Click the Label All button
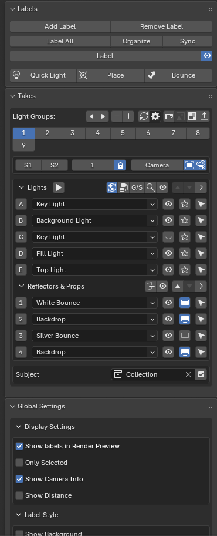The width and height of the screenshot is (217, 536). [x=60, y=41]
